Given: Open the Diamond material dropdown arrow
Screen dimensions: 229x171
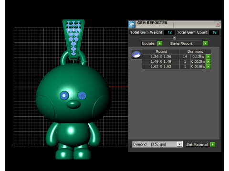Looking at the screenshot, I should (x=179, y=144).
